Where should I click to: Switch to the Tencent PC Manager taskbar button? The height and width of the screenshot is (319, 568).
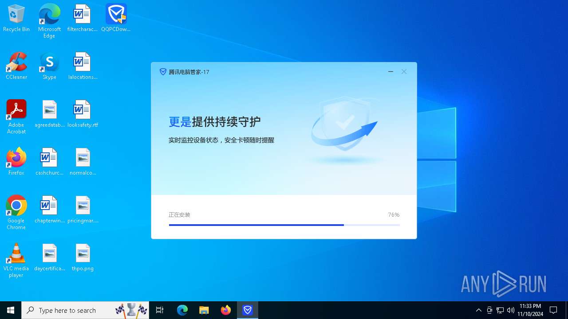click(x=248, y=310)
